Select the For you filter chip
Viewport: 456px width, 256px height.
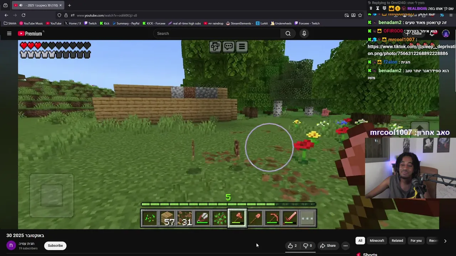416,241
